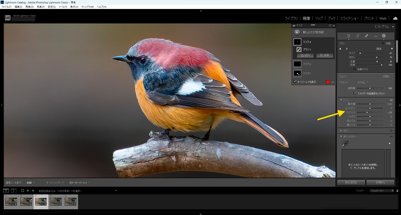Screen dimensions: 401x215
Task: Toggle トーン section visibility eye
Action: point(391,100)
